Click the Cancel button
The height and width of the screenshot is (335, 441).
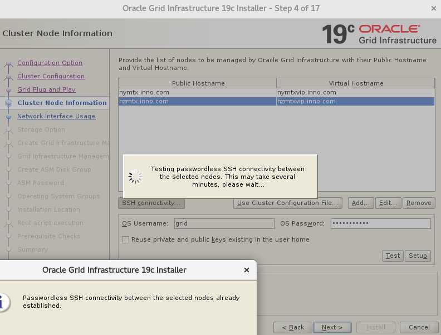pyautogui.click(x=419, y=327)
